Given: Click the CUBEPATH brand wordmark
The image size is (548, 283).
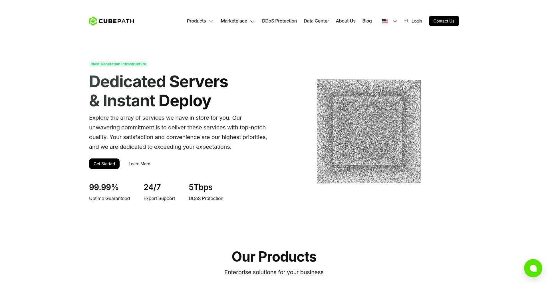Looking at the screenshot, I should click(x=116, y=21).
